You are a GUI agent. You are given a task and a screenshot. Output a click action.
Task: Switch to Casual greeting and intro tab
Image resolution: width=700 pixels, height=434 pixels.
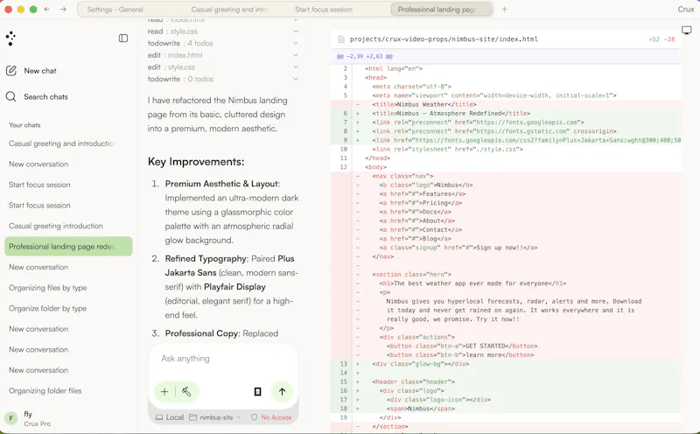pyautogui.click(x=229, y=10)
